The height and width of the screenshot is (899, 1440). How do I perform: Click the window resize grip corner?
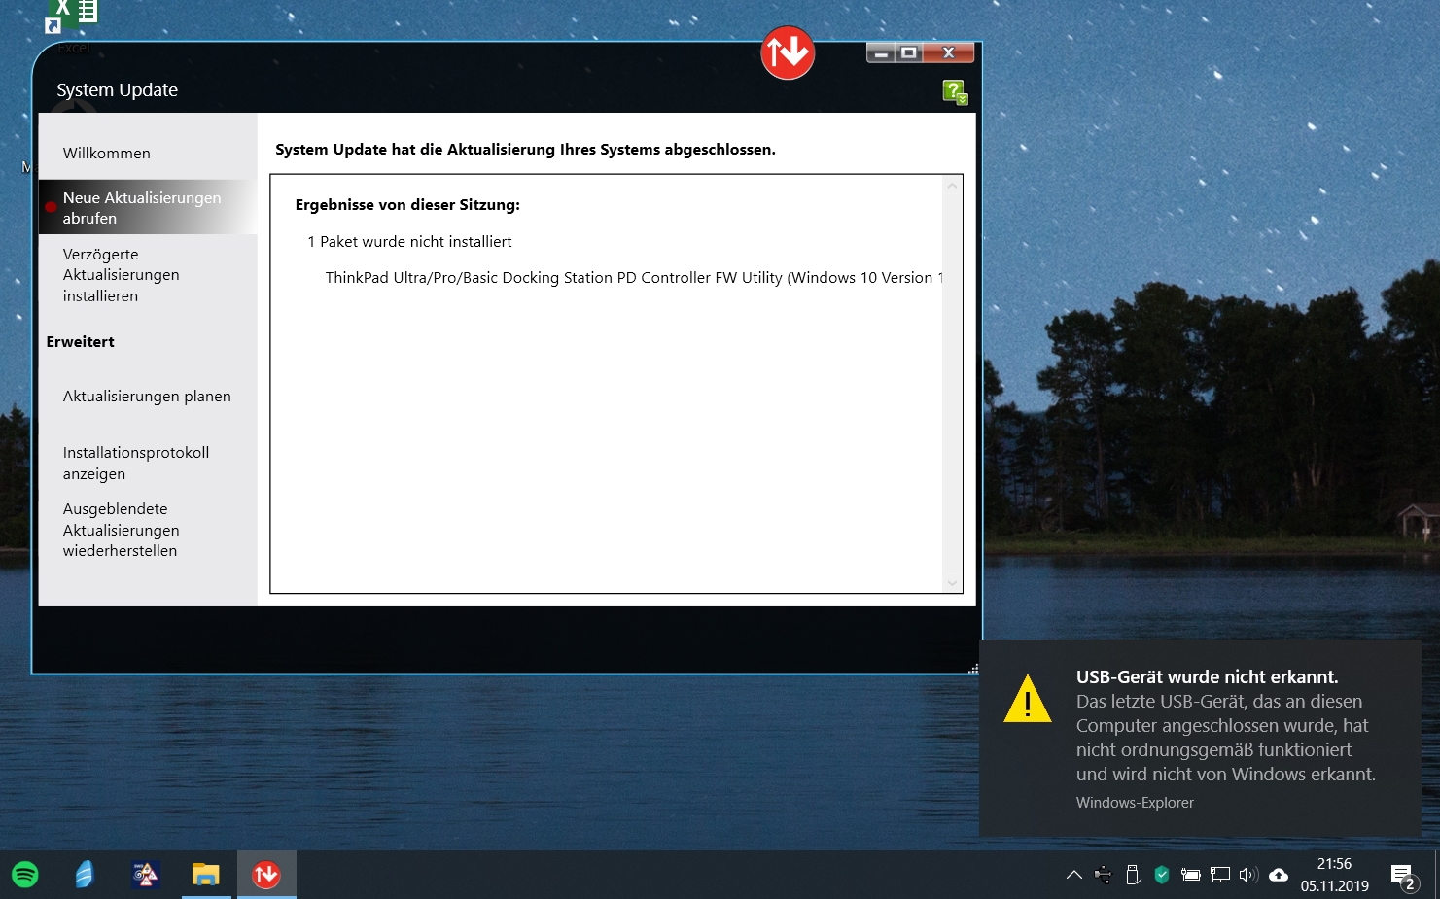pyautogui.click(x=973, y=668)
